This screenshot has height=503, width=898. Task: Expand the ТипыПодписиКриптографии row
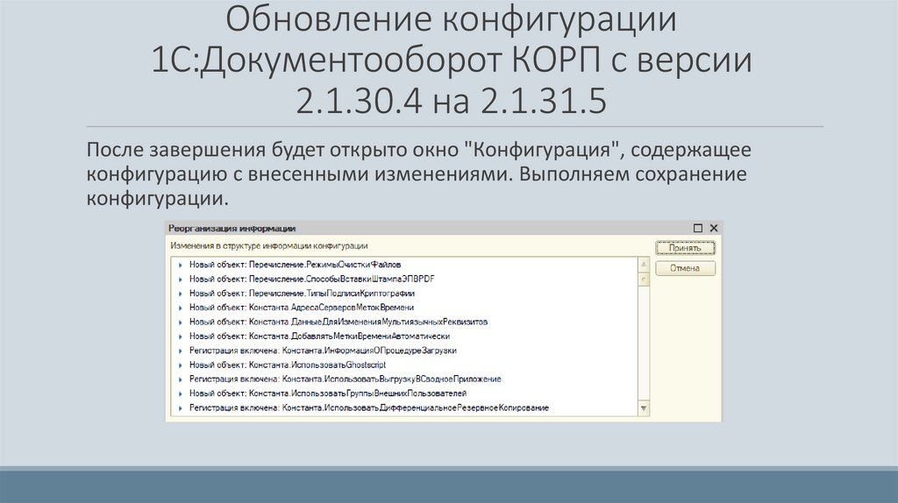pyautogui.click(x=181, y=294)
